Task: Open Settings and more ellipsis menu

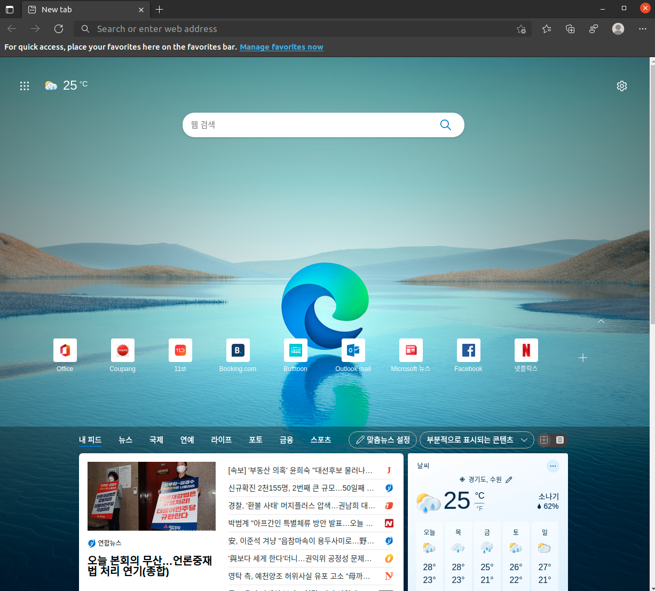Action: point(643,29)
